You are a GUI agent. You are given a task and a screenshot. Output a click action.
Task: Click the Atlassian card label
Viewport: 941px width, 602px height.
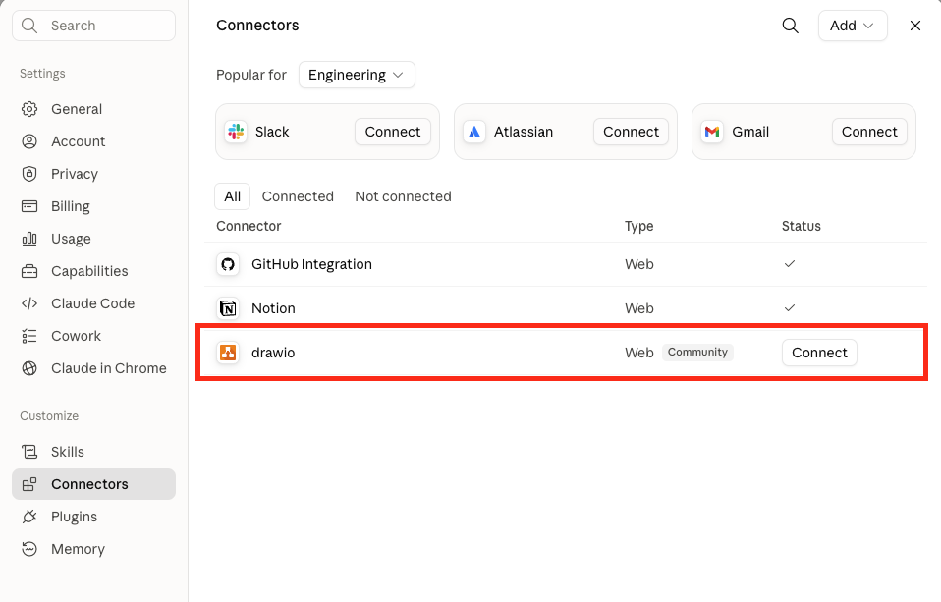click(x=524, y=132)
